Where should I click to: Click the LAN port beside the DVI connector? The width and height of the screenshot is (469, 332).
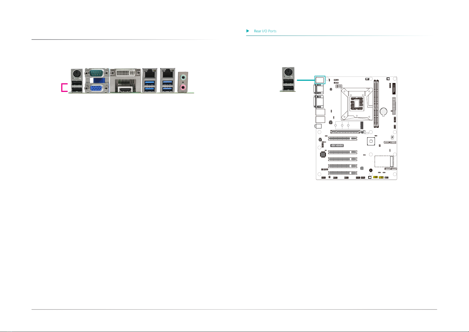[x=150, y=73]
